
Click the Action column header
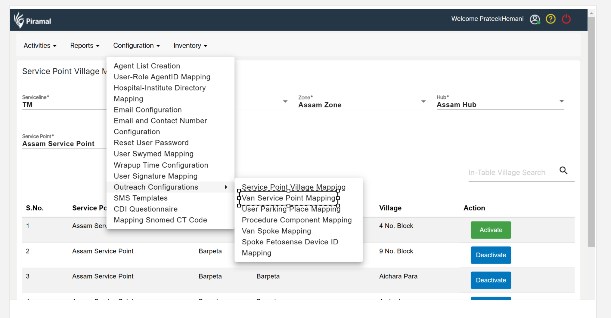[x=474, y=208]
